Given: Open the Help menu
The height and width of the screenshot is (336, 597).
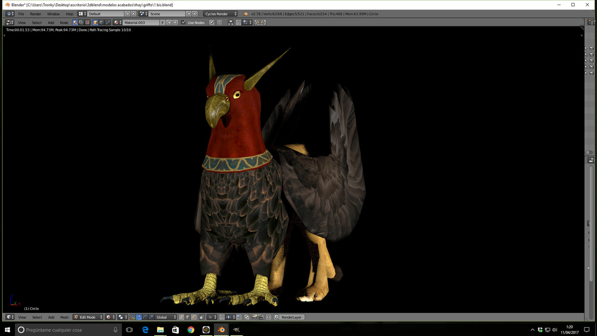Looking at the screenshot, I should point(69,14).
